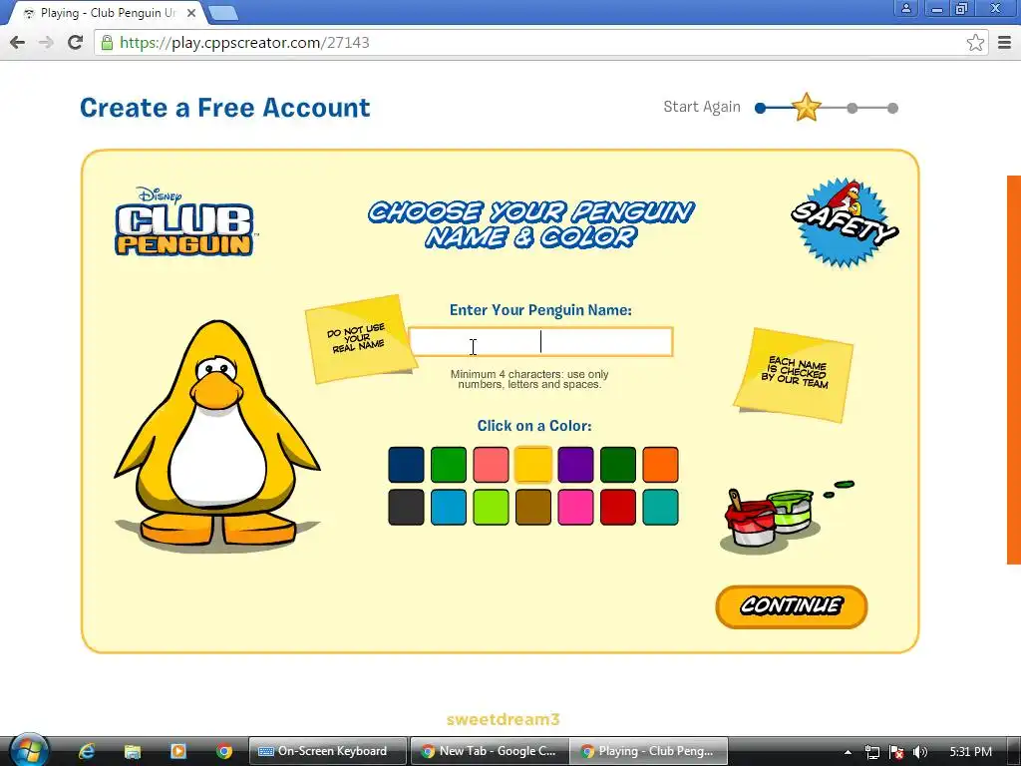Screen dimensions: 1021x766
Task: Click the yellow penguin preview
Action: pyautogui.click(x=217, y=433)
